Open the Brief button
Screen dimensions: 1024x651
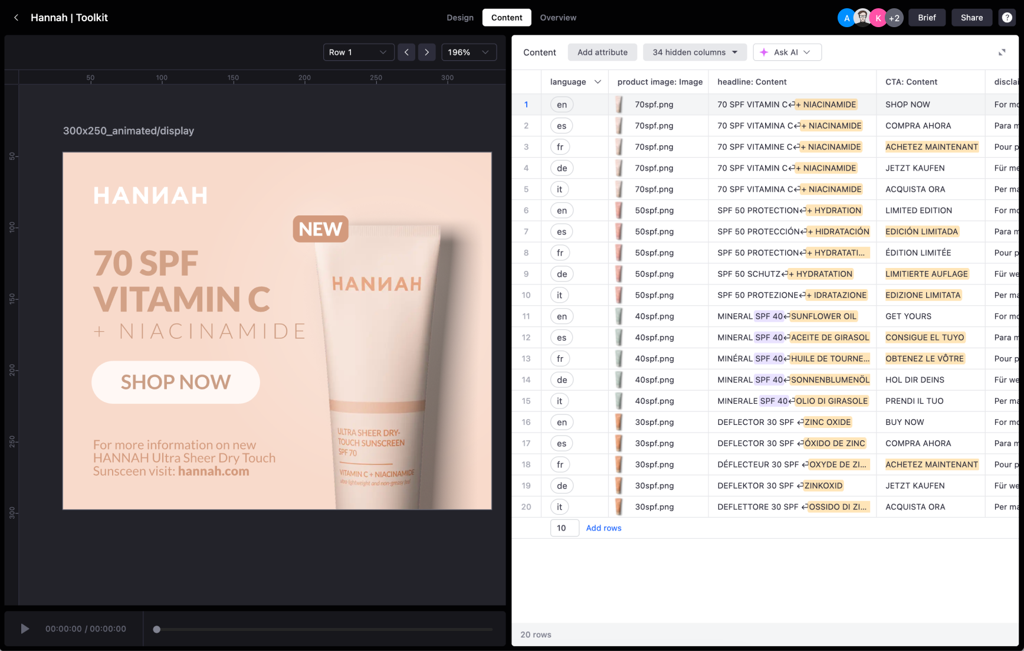pyautogui.click(x=927, y=18)
